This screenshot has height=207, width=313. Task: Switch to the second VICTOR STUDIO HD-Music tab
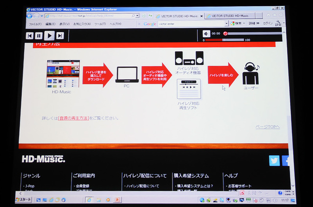pos(230,16)
